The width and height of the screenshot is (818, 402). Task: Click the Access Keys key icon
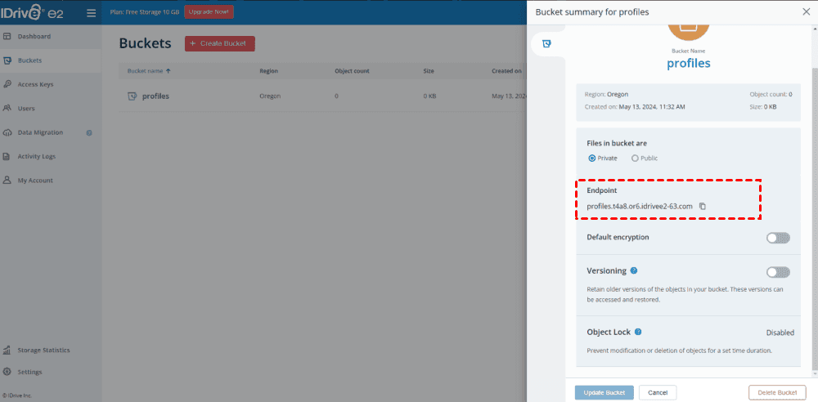(x=7, y=84)
